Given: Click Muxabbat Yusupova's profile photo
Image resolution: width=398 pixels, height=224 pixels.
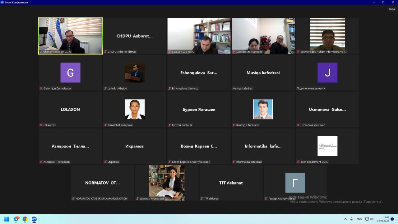Looking at the screenshot, I should (x=135, y=109).
